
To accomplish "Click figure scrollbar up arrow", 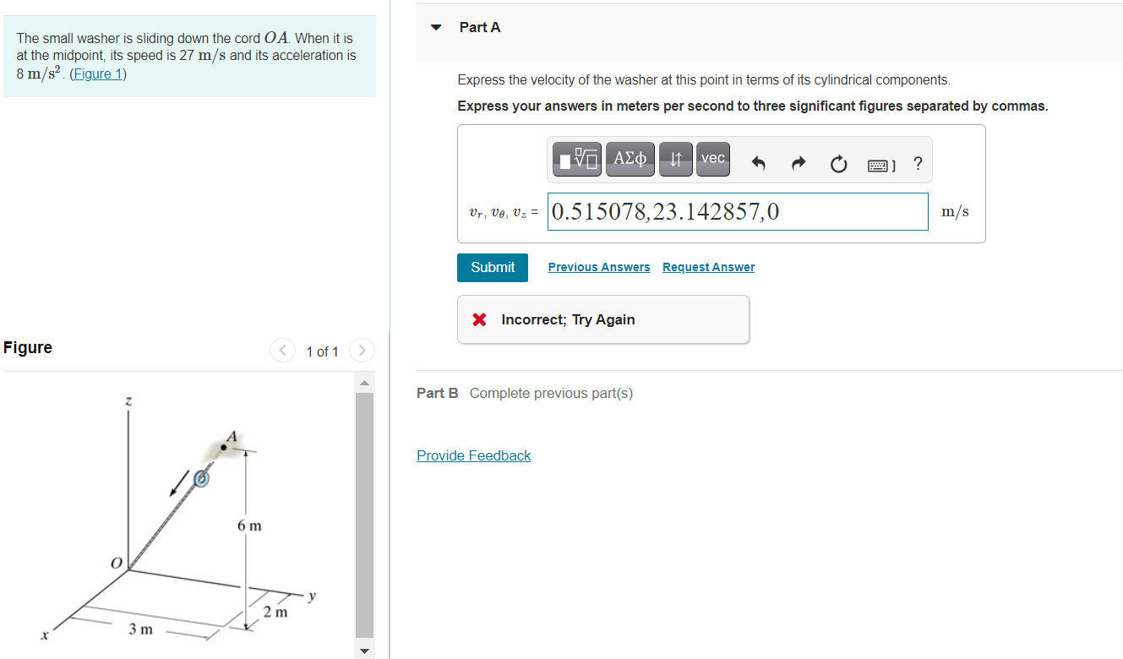I will (x=364, y=385).
